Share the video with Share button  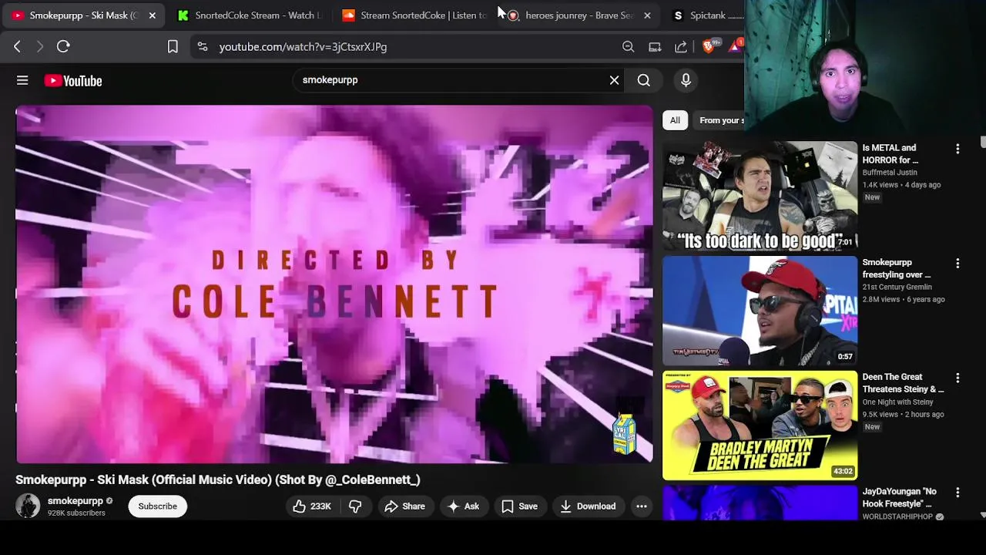pos(405,506)
